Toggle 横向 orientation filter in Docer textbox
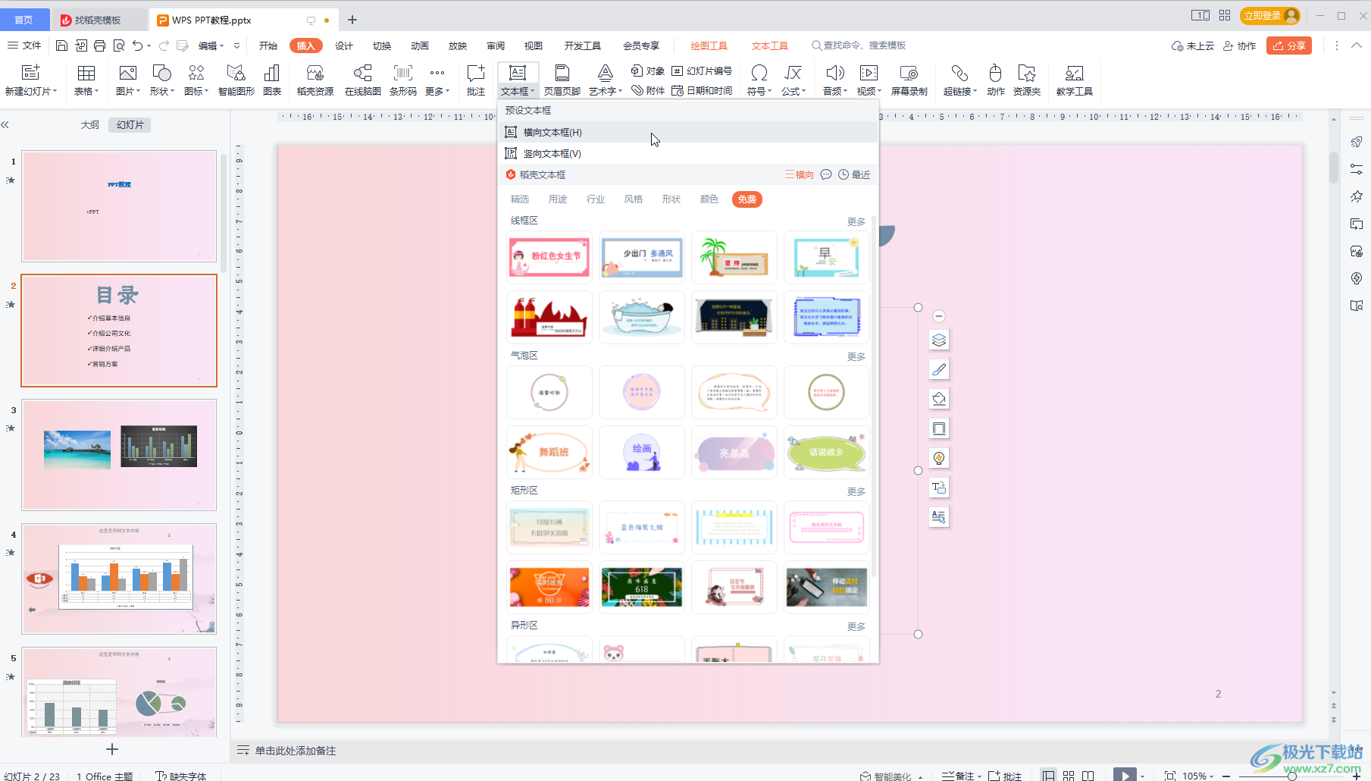This screenshot has height=781, width=1371. (x=799, y=175)
